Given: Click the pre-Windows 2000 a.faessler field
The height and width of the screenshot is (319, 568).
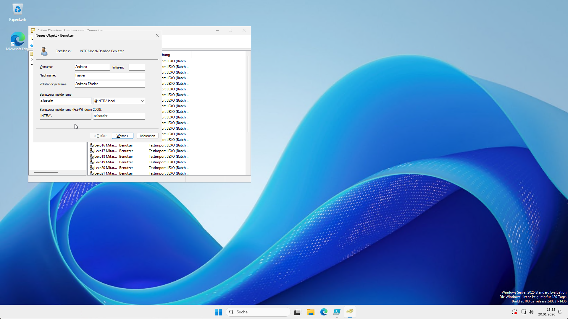Looking at the screenshot, I should [119, 116].
